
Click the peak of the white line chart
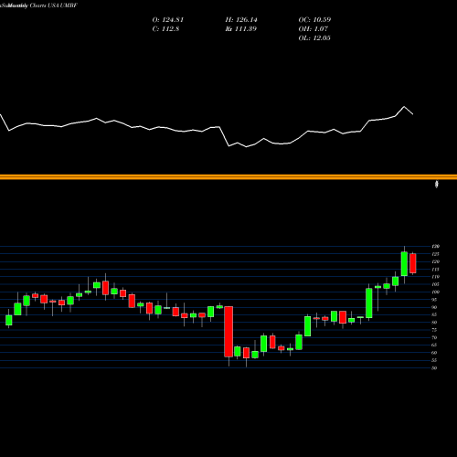(404, 107)
